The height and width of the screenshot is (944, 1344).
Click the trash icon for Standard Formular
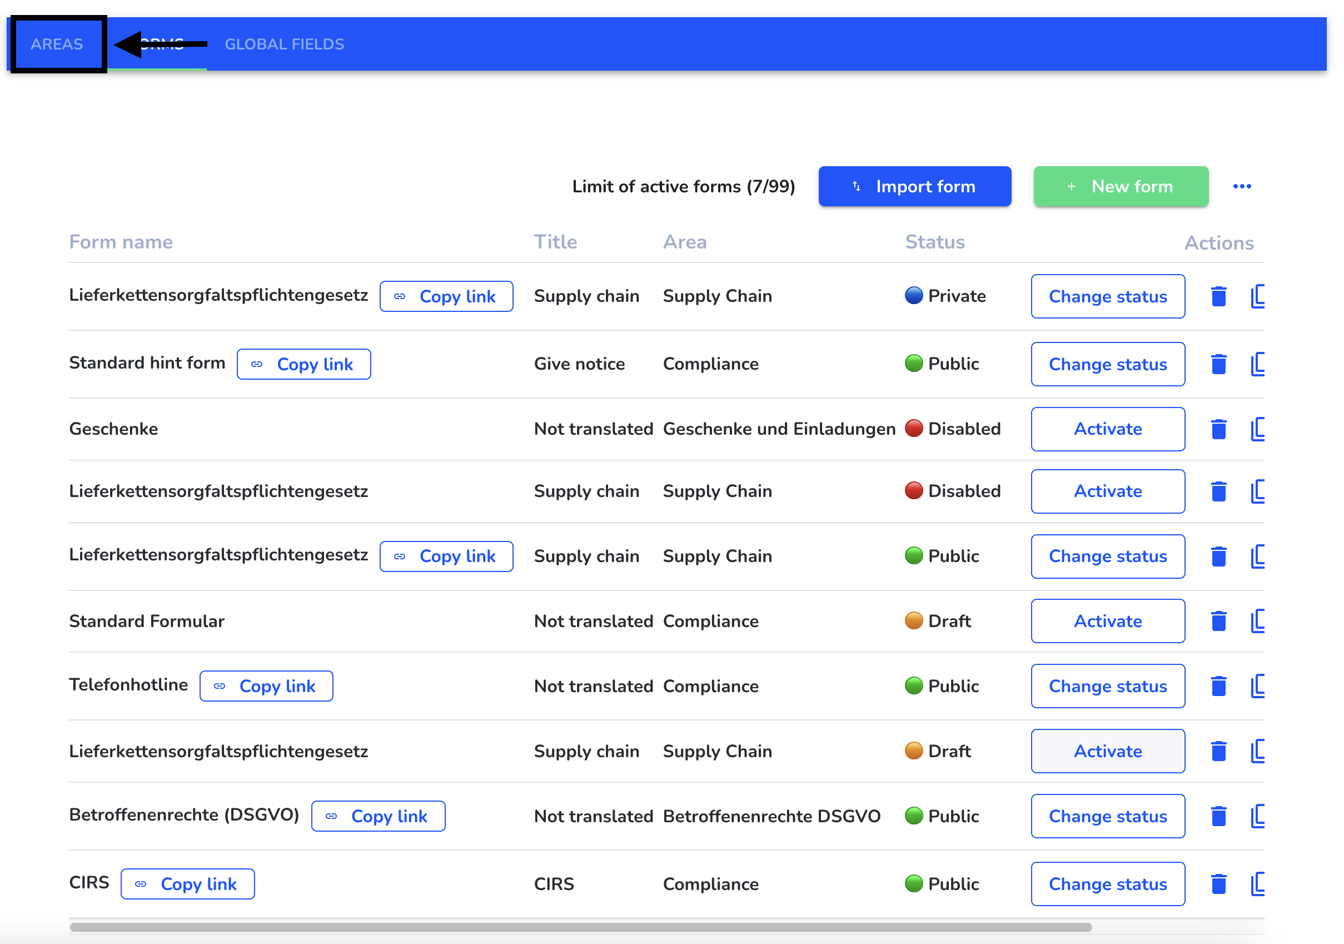[1218, 622]
